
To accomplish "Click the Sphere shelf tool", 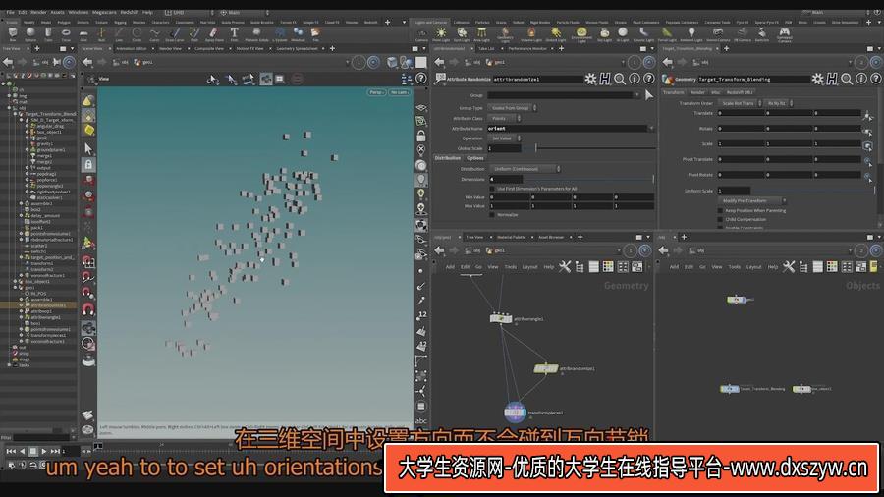I will click(30, 33).
